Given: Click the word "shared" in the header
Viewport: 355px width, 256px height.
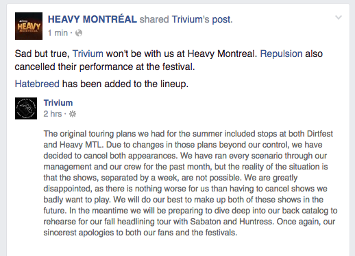Looking at the screenshot, I should click(x=154, y=19).
